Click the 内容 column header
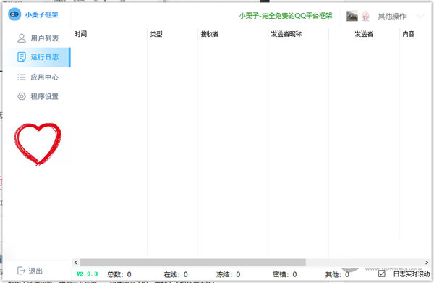 point(409,34)
